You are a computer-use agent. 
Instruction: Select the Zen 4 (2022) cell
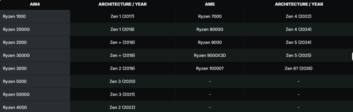pos(299,16)
